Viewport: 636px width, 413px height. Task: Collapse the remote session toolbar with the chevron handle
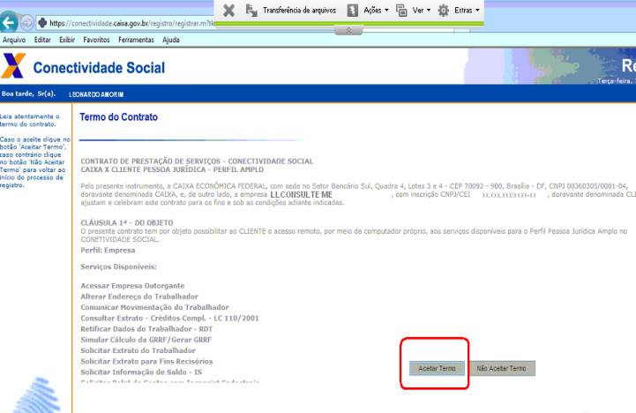348,31
